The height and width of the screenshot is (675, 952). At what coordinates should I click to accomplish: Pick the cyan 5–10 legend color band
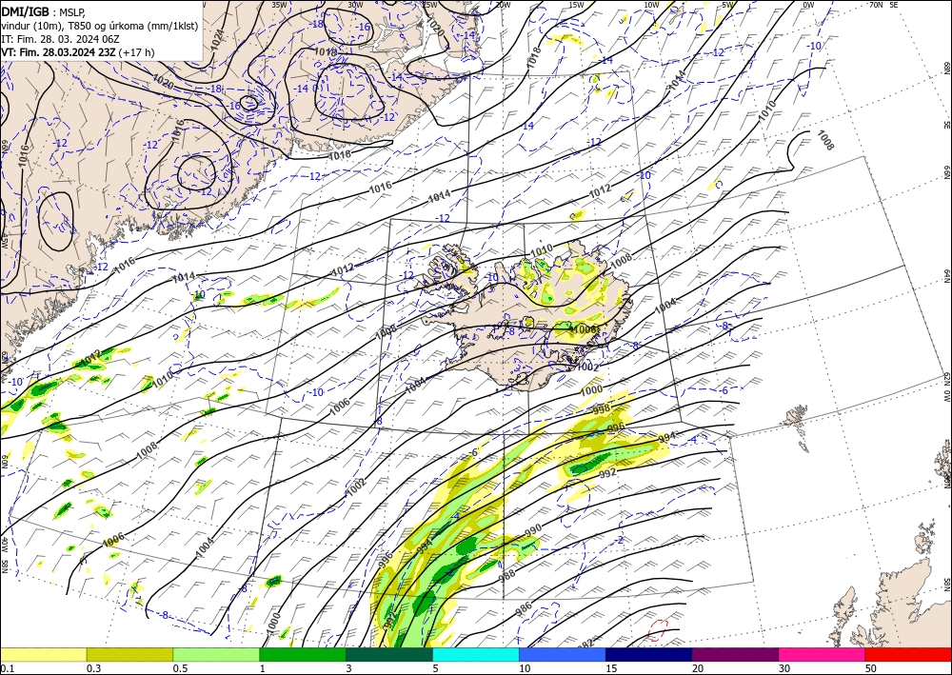[476, 654]
